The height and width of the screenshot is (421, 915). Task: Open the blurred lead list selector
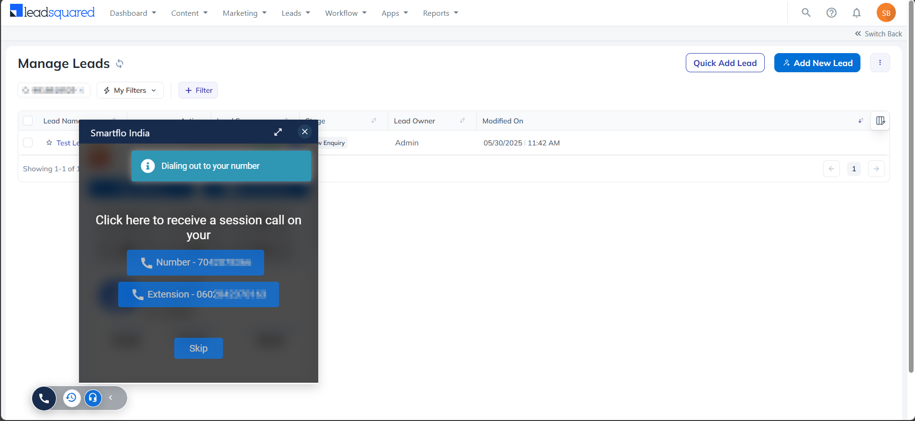click(54, 90)
